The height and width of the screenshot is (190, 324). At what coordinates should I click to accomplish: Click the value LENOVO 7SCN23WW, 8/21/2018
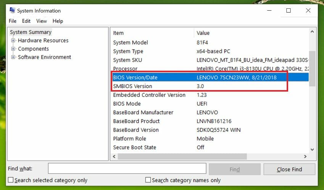pyautogui.click(x=237, y=78)
